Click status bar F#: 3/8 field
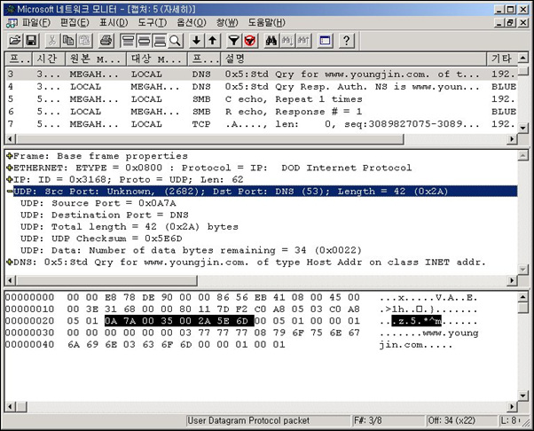 [x=389, y=420]
